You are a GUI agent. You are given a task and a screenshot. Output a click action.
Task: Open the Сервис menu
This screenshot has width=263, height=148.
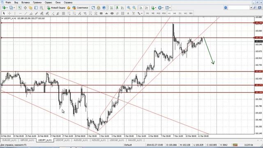pos(48,2)
